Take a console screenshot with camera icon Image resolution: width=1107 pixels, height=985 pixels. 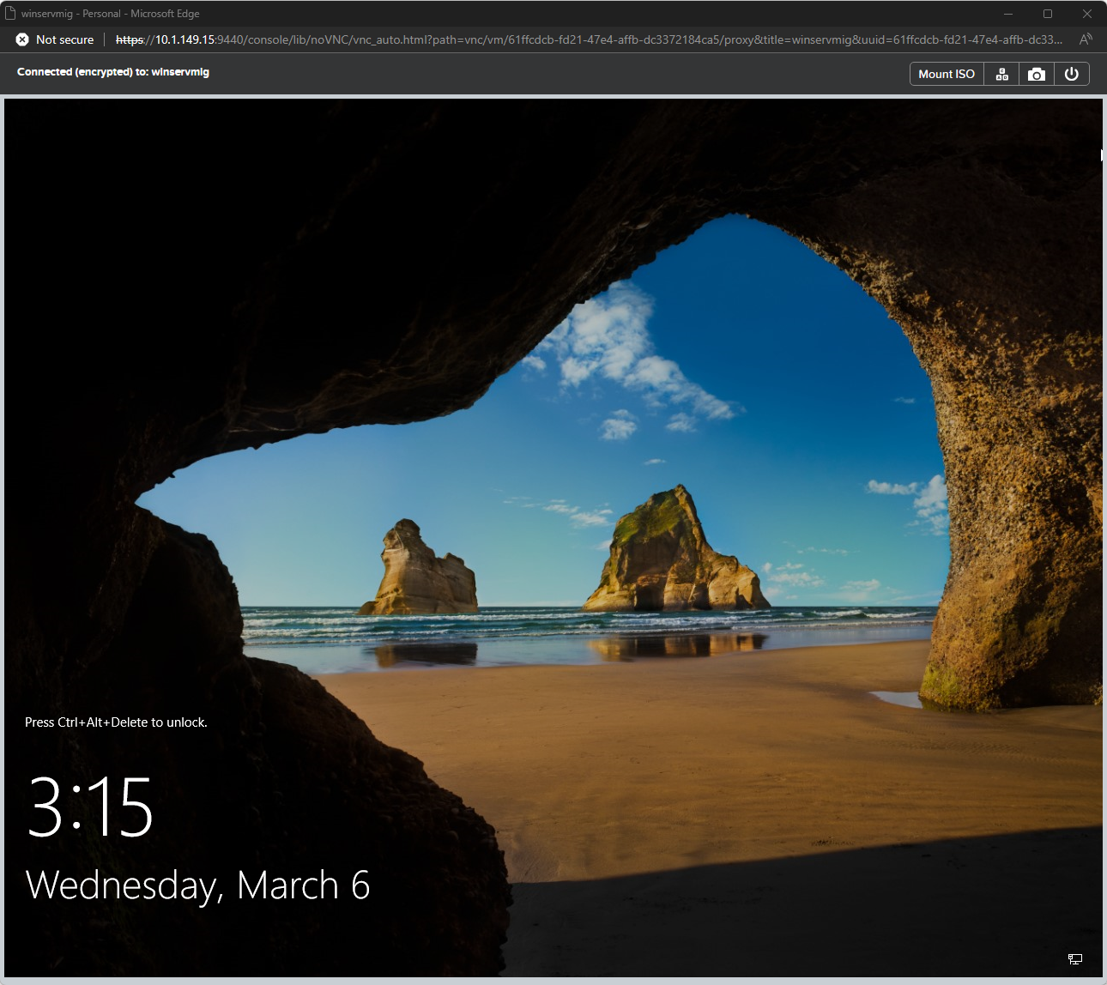pos(1037,74)
